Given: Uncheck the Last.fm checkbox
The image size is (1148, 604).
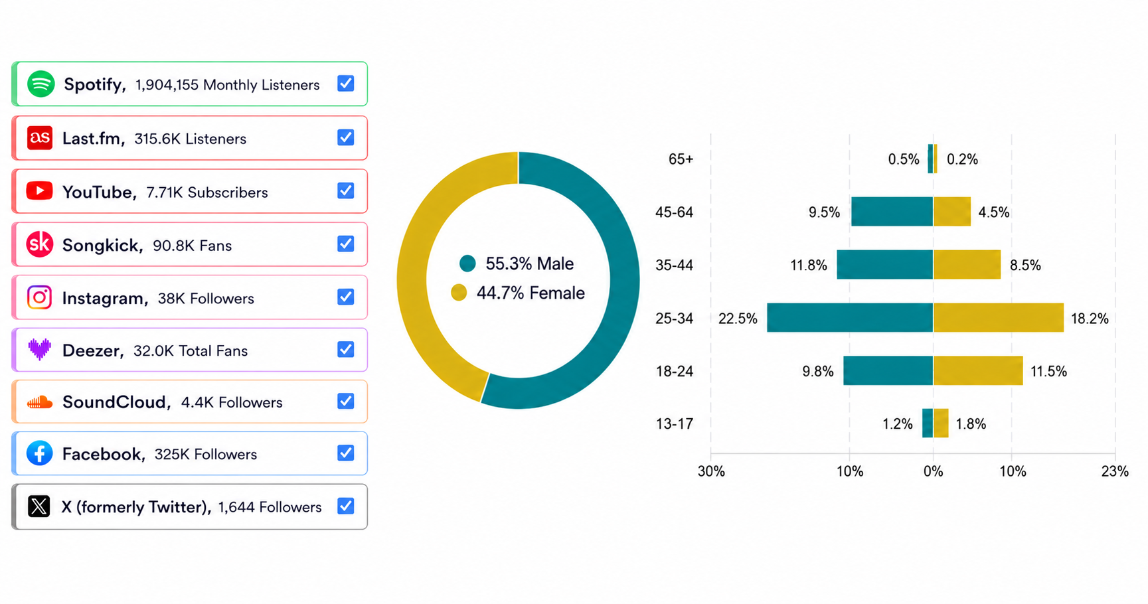Looking at the screenshot, I should [345, 137].
